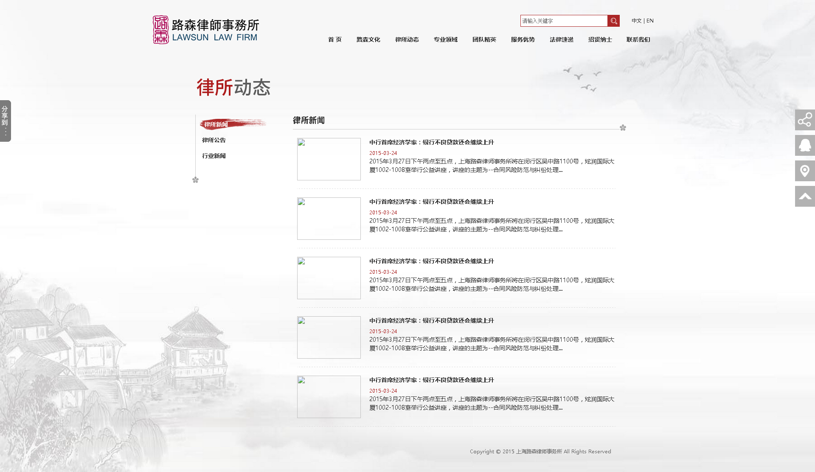Open 团队精英 from the navigation bar

(484, 39)
